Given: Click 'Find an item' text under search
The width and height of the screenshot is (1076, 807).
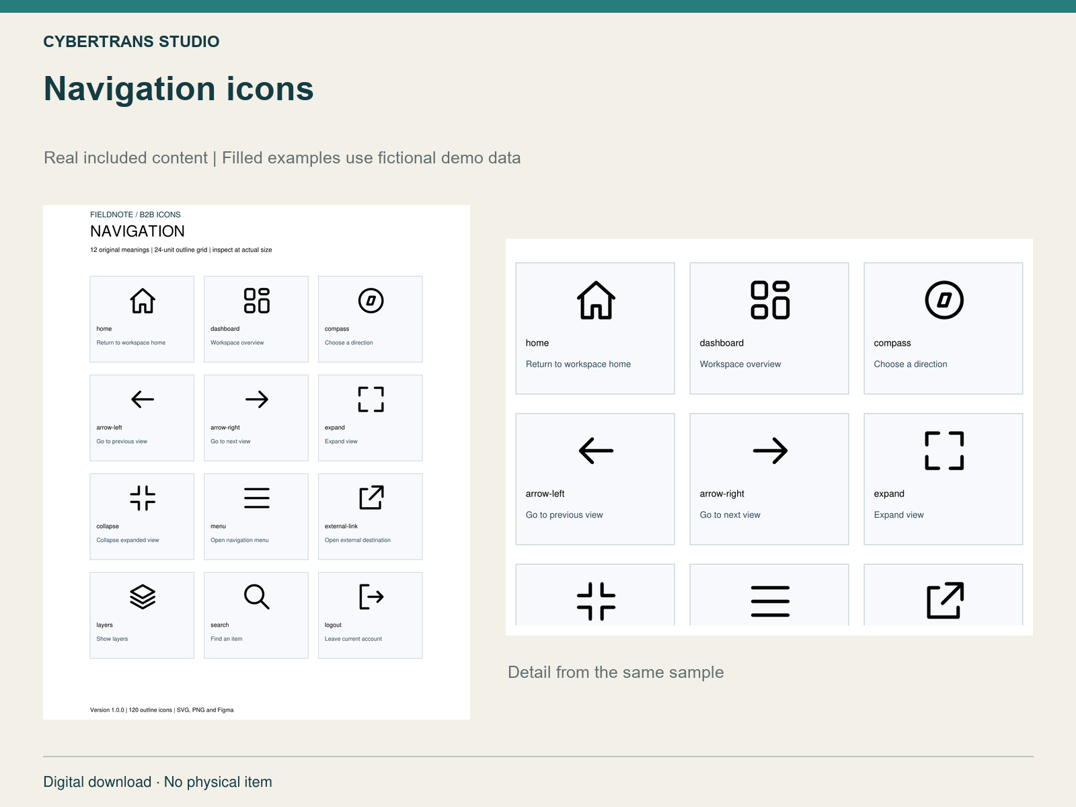Looking at the screenshot, I should pyautogui.click(x=227, y=639).
